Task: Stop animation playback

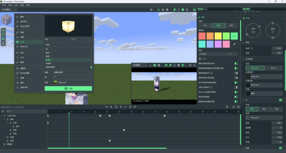Action: tap(116, 107)
